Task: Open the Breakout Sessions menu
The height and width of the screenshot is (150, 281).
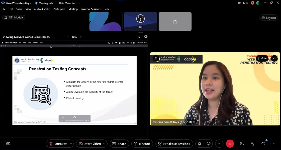Action: tap(90, 9)
